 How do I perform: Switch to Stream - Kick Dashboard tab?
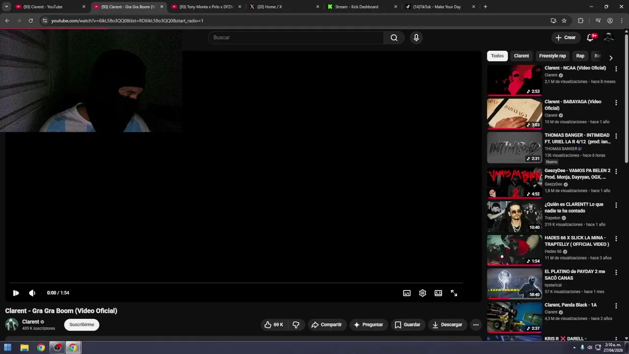362,7
